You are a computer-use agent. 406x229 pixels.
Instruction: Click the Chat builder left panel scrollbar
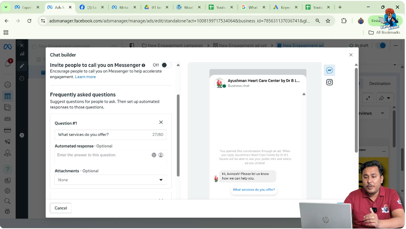(x=178, y=135)
